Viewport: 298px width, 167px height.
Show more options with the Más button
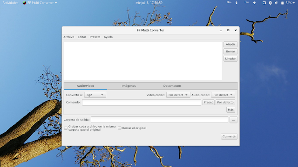point(231,110)
